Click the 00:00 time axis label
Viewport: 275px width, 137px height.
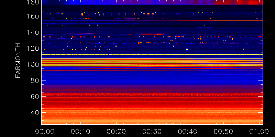coord(45,132)
